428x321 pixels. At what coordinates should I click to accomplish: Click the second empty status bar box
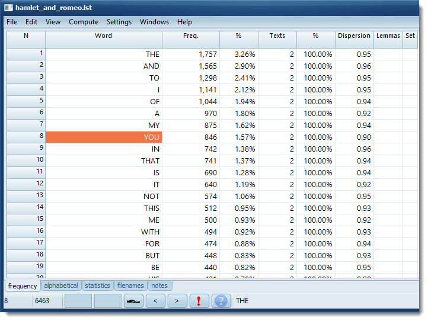[x=108, y=301]
